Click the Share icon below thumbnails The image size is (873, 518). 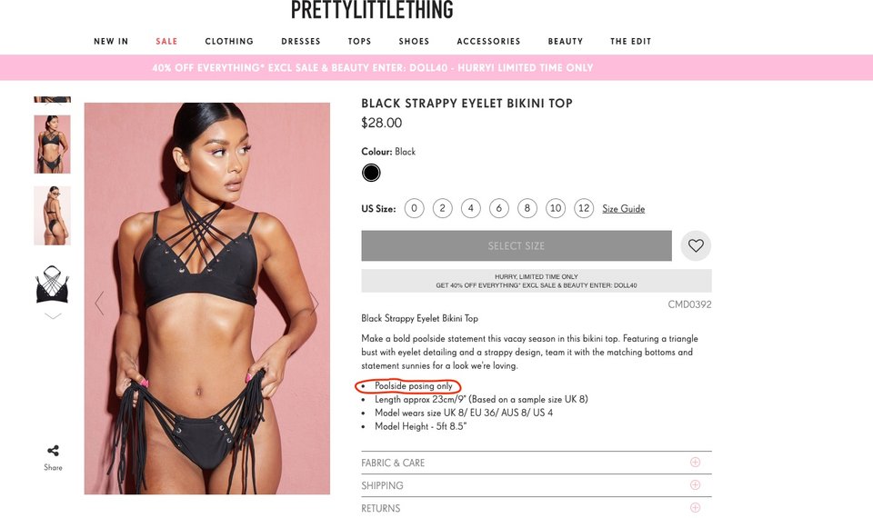coord(53,451)
